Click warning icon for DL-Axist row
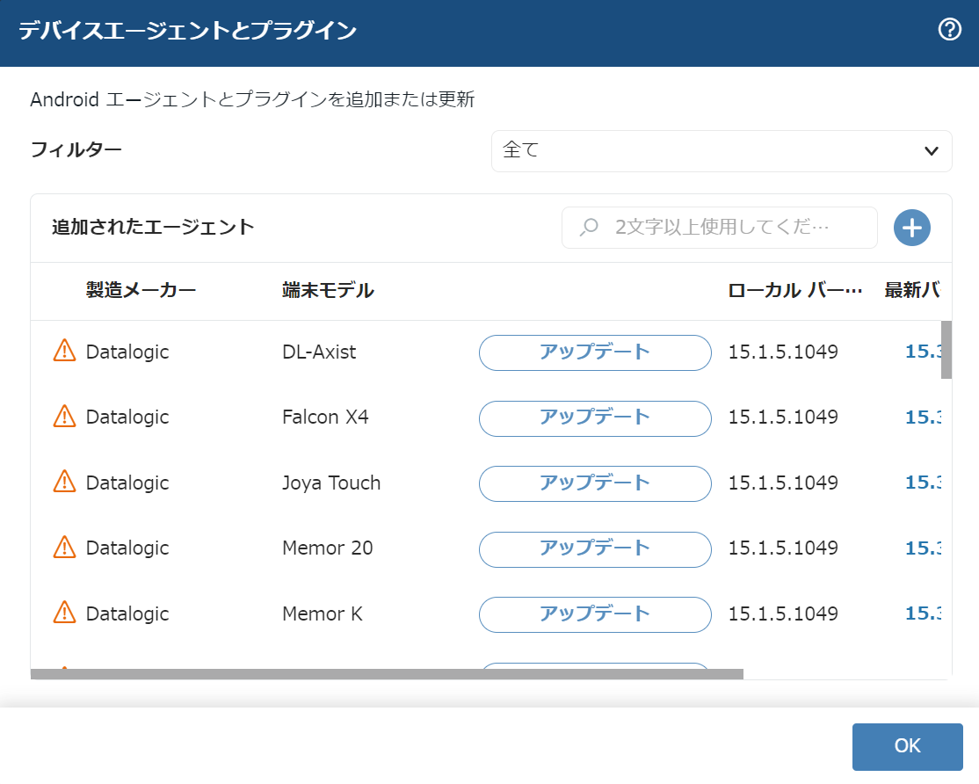The height and width of the screenshot is (784, 979). coord(64,351)
